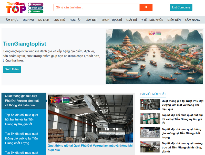Select Y TẾ – SỨC KHỎE menu item
The height and width of the screenshot is (155, 205).
pos(152,20)
